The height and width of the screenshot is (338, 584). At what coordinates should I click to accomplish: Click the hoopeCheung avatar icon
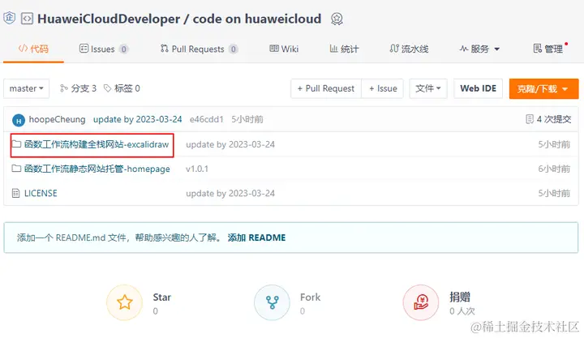tap(19, 120)
